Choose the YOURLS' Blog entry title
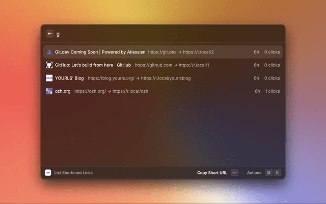The height and width of the screenshot is (204, 326). [69, 78]
